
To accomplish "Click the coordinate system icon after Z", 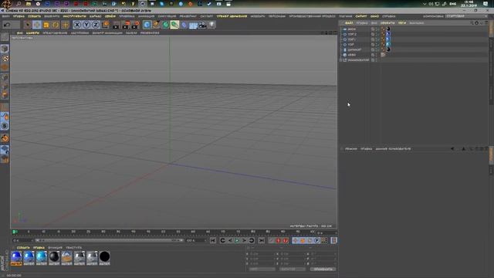I will [x=106, y=25].
